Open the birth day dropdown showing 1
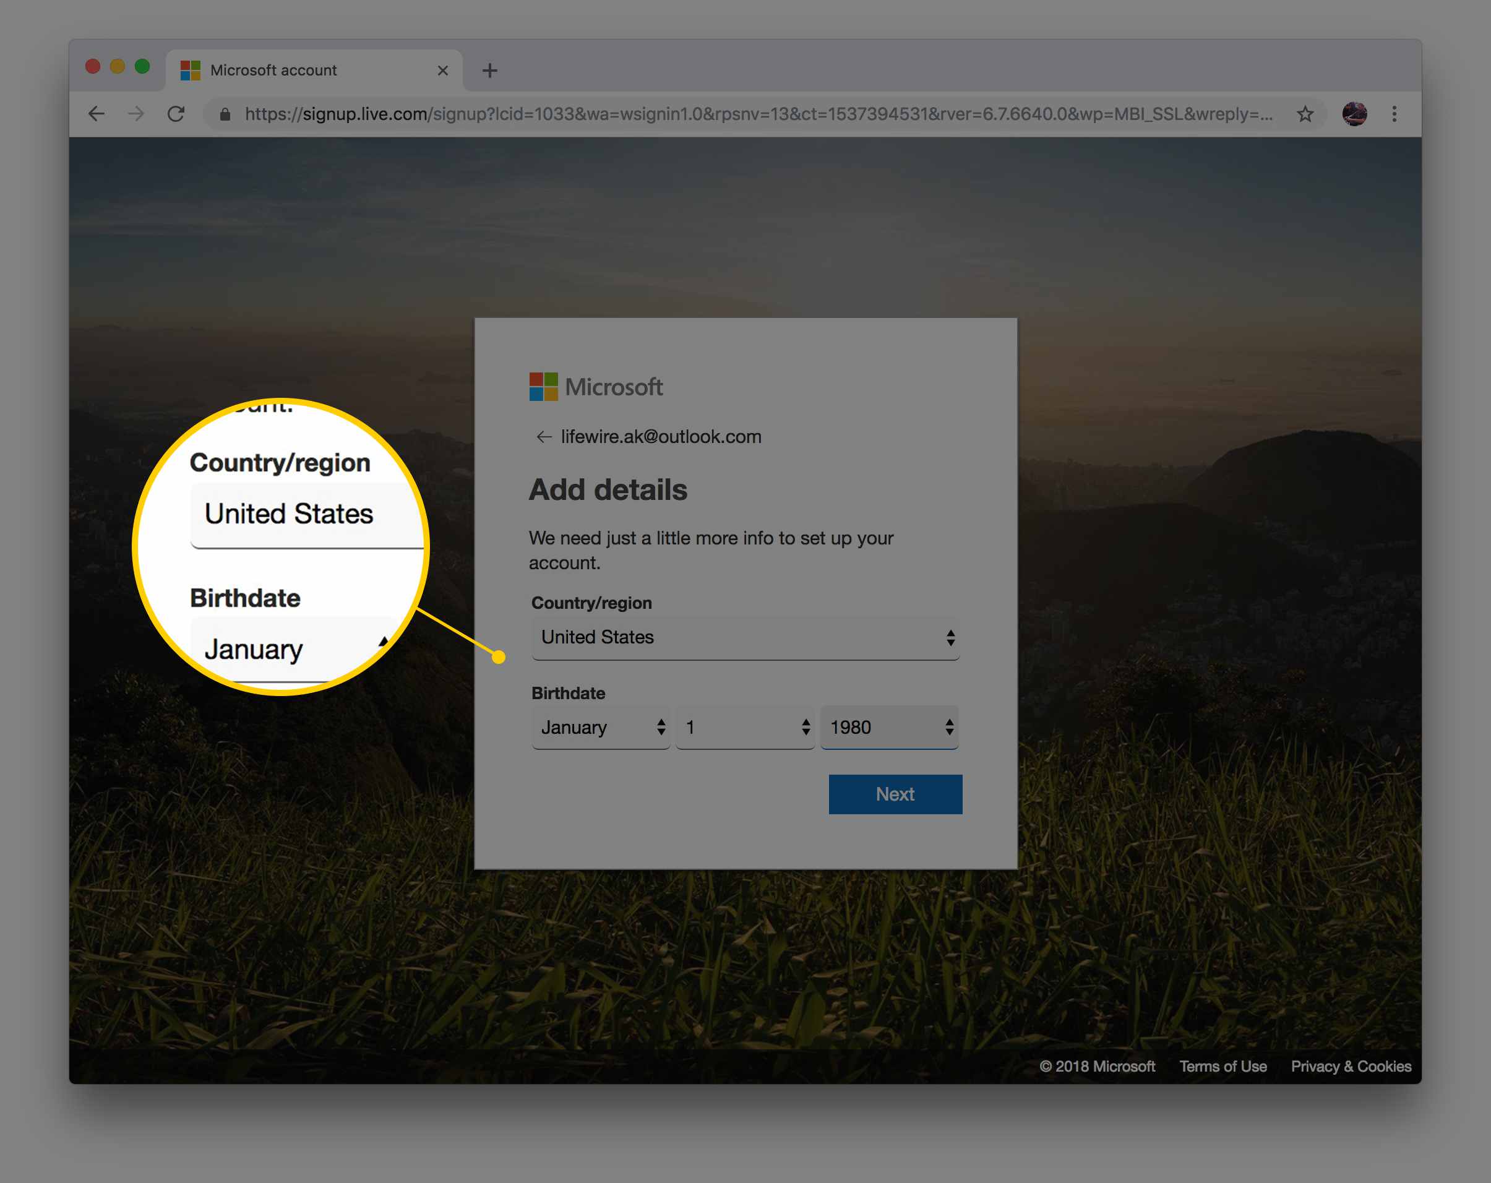The image size is (1491, 1183). pyautogui.click(x=745, y=727)
